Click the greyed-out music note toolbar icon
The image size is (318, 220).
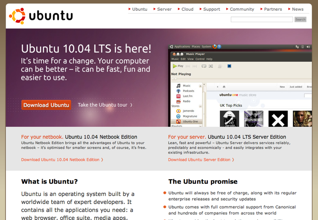(220, 66)
